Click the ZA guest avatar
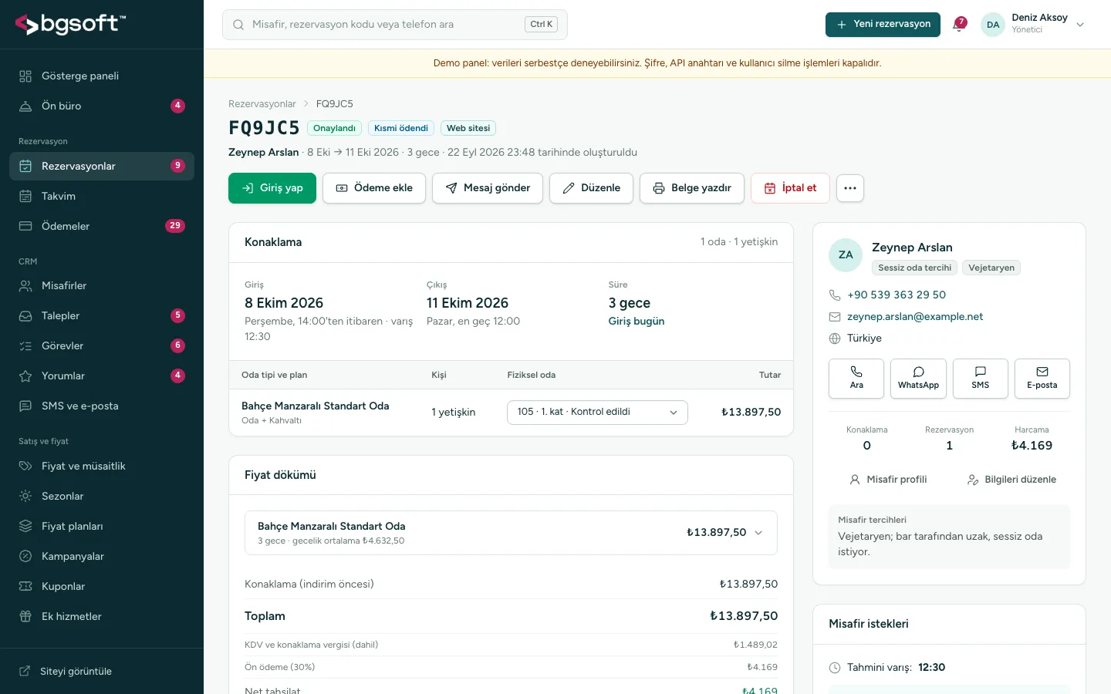This screenshot has width=1111, height=694. (846, 255)
